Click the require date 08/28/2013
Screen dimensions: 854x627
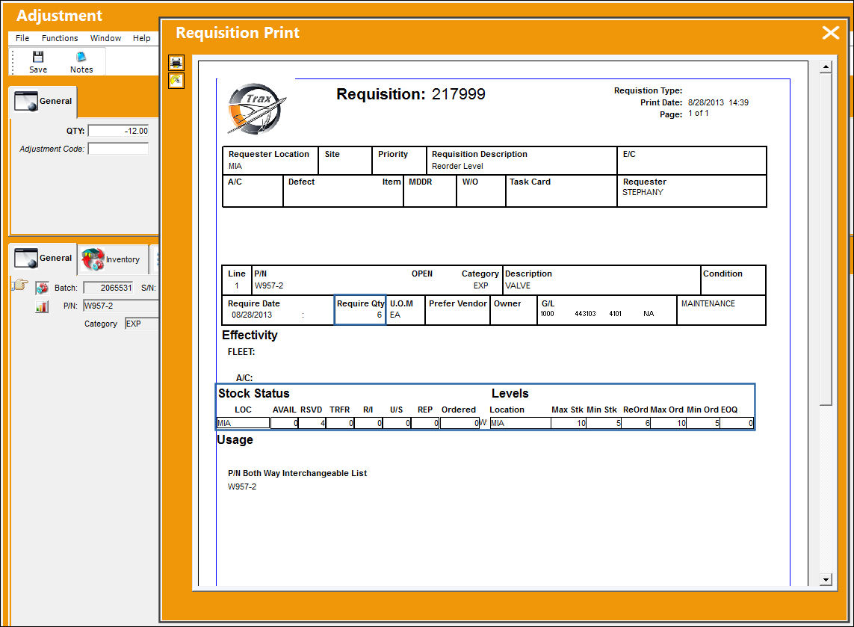252,315
